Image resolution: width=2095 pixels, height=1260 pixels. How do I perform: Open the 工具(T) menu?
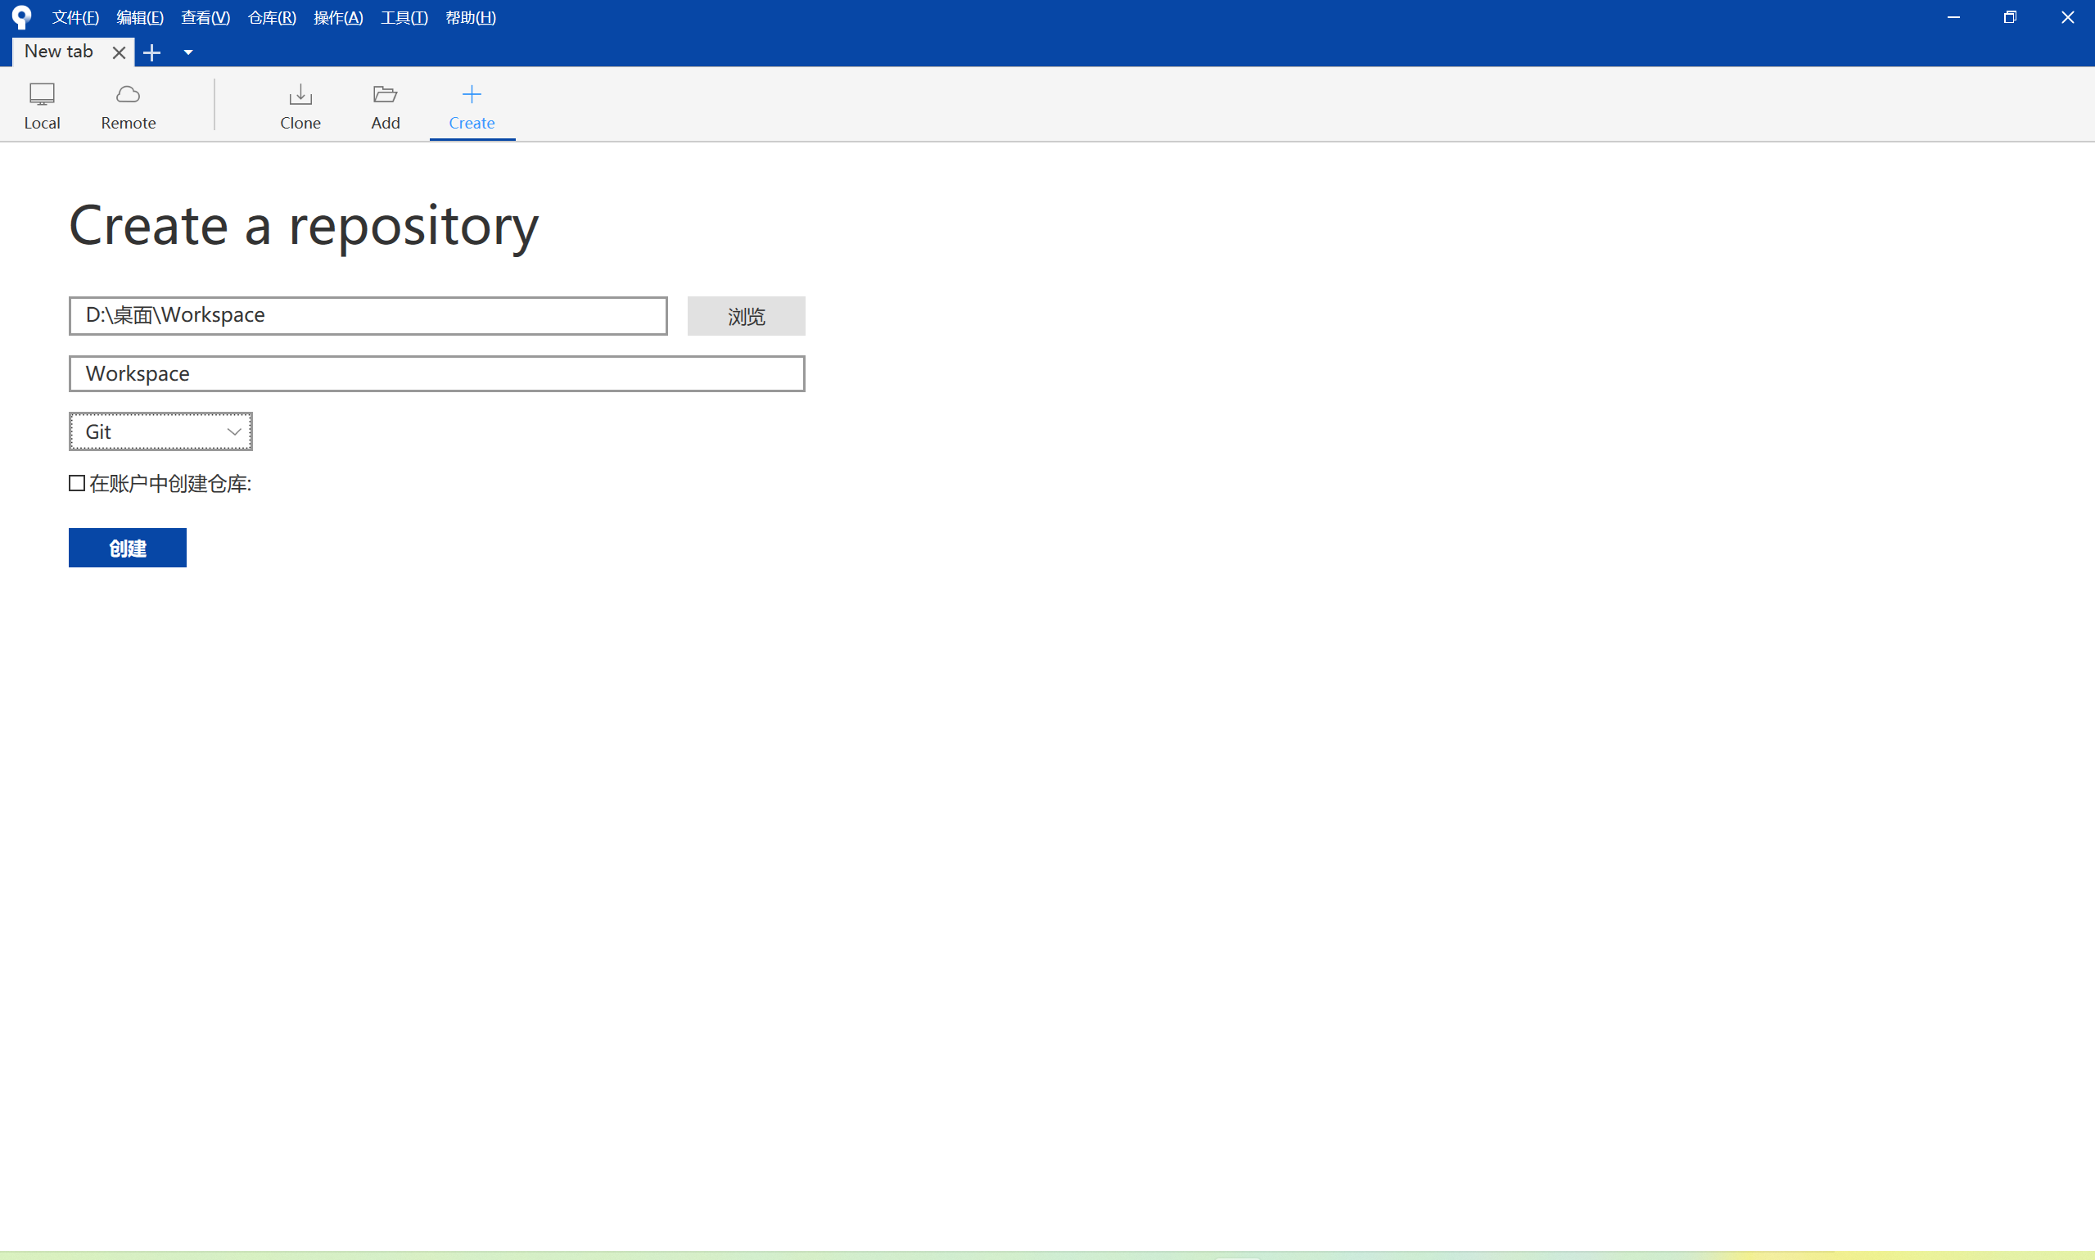(x=404, y=18)
